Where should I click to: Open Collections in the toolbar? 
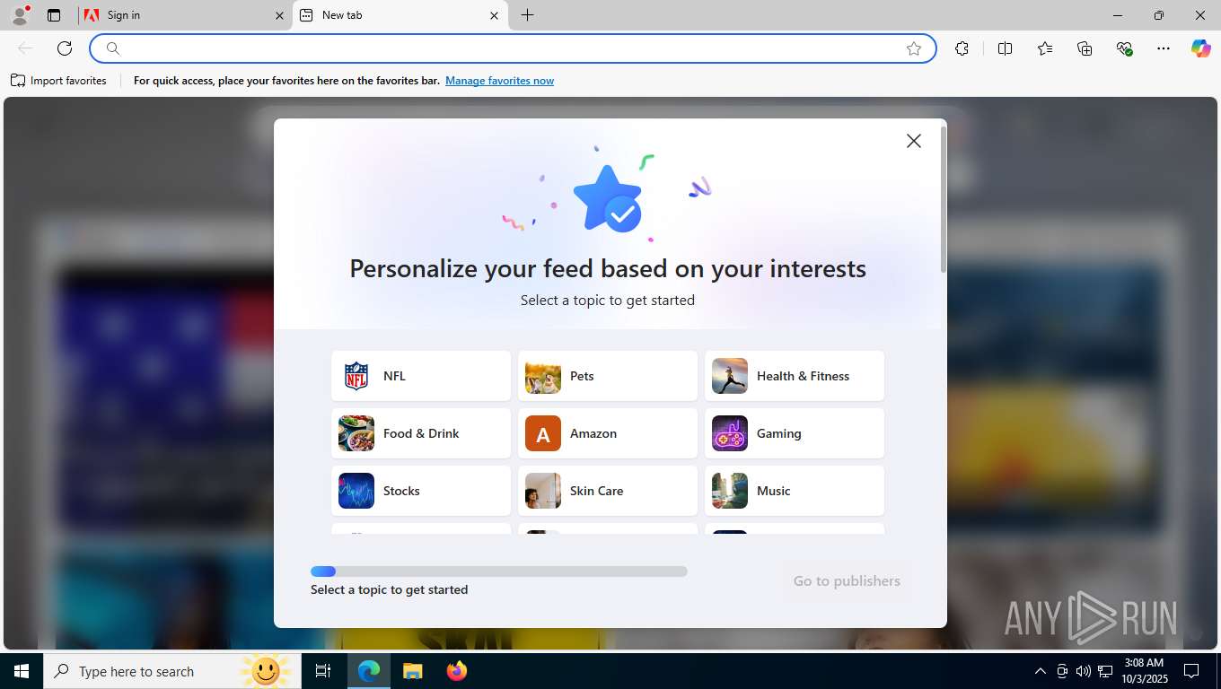[x=1085, y=48]
